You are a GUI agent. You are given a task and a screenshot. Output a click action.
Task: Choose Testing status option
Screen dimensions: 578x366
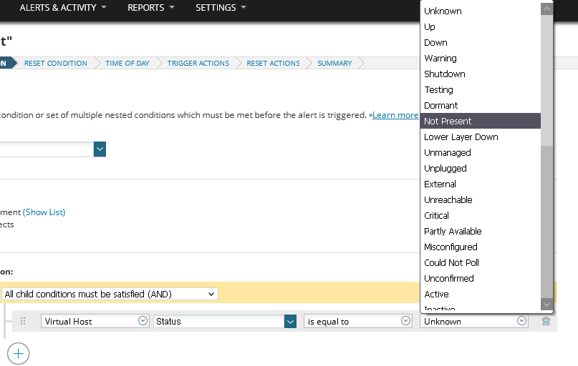click(481, 90)
